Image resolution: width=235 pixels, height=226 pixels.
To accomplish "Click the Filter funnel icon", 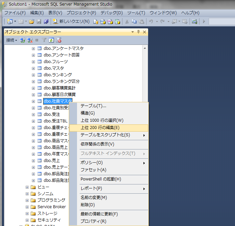I will click(x=44, y=40).
